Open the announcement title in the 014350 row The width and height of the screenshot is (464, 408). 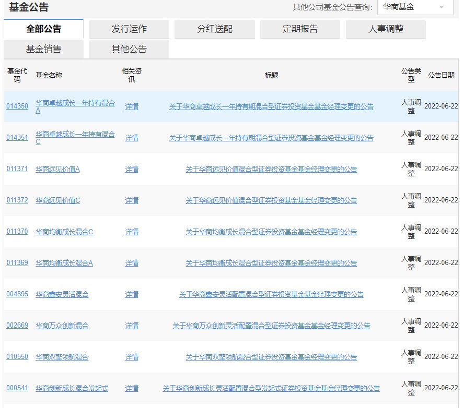point(271,106)
